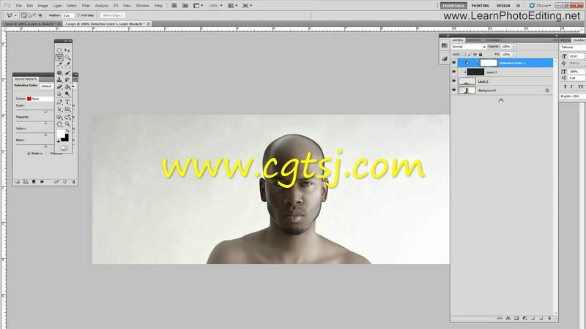The height and width of the screenshot is (329, 586).
Task: Open the File menu
Action: pyautogui.click(x=19, y=6)
